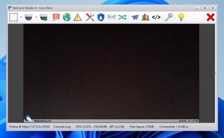224x138 pixels.
Task: Open the Console Log
Action: click(x=62, y=127)
